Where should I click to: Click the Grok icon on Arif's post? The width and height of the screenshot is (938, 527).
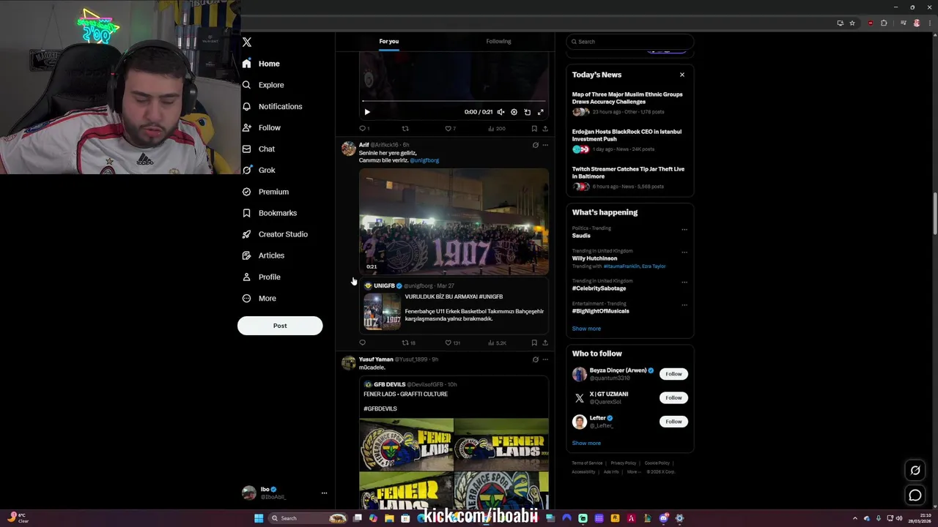click(x=535, y=145)
